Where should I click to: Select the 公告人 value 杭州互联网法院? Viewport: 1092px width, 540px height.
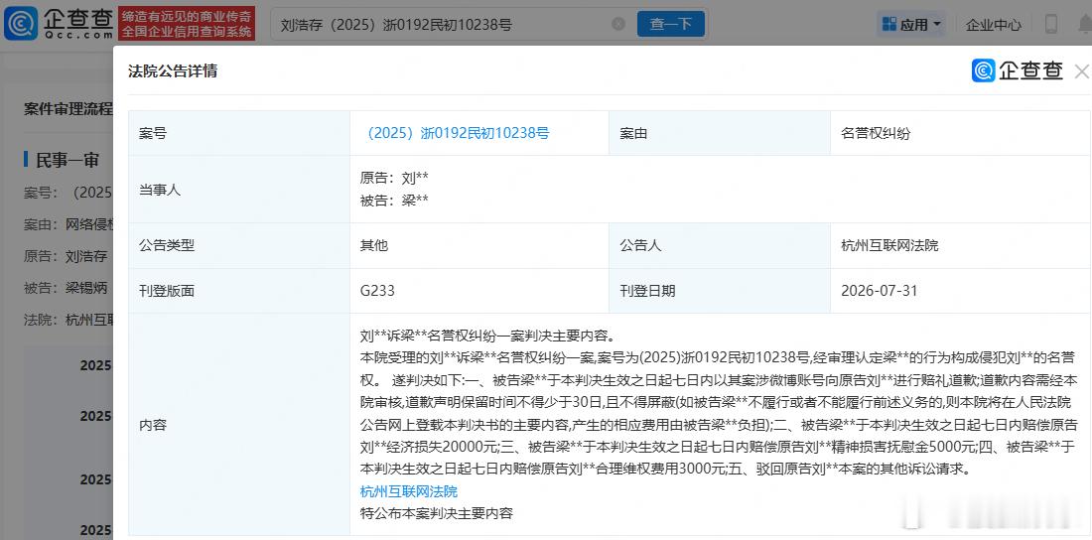click(890, 245)
